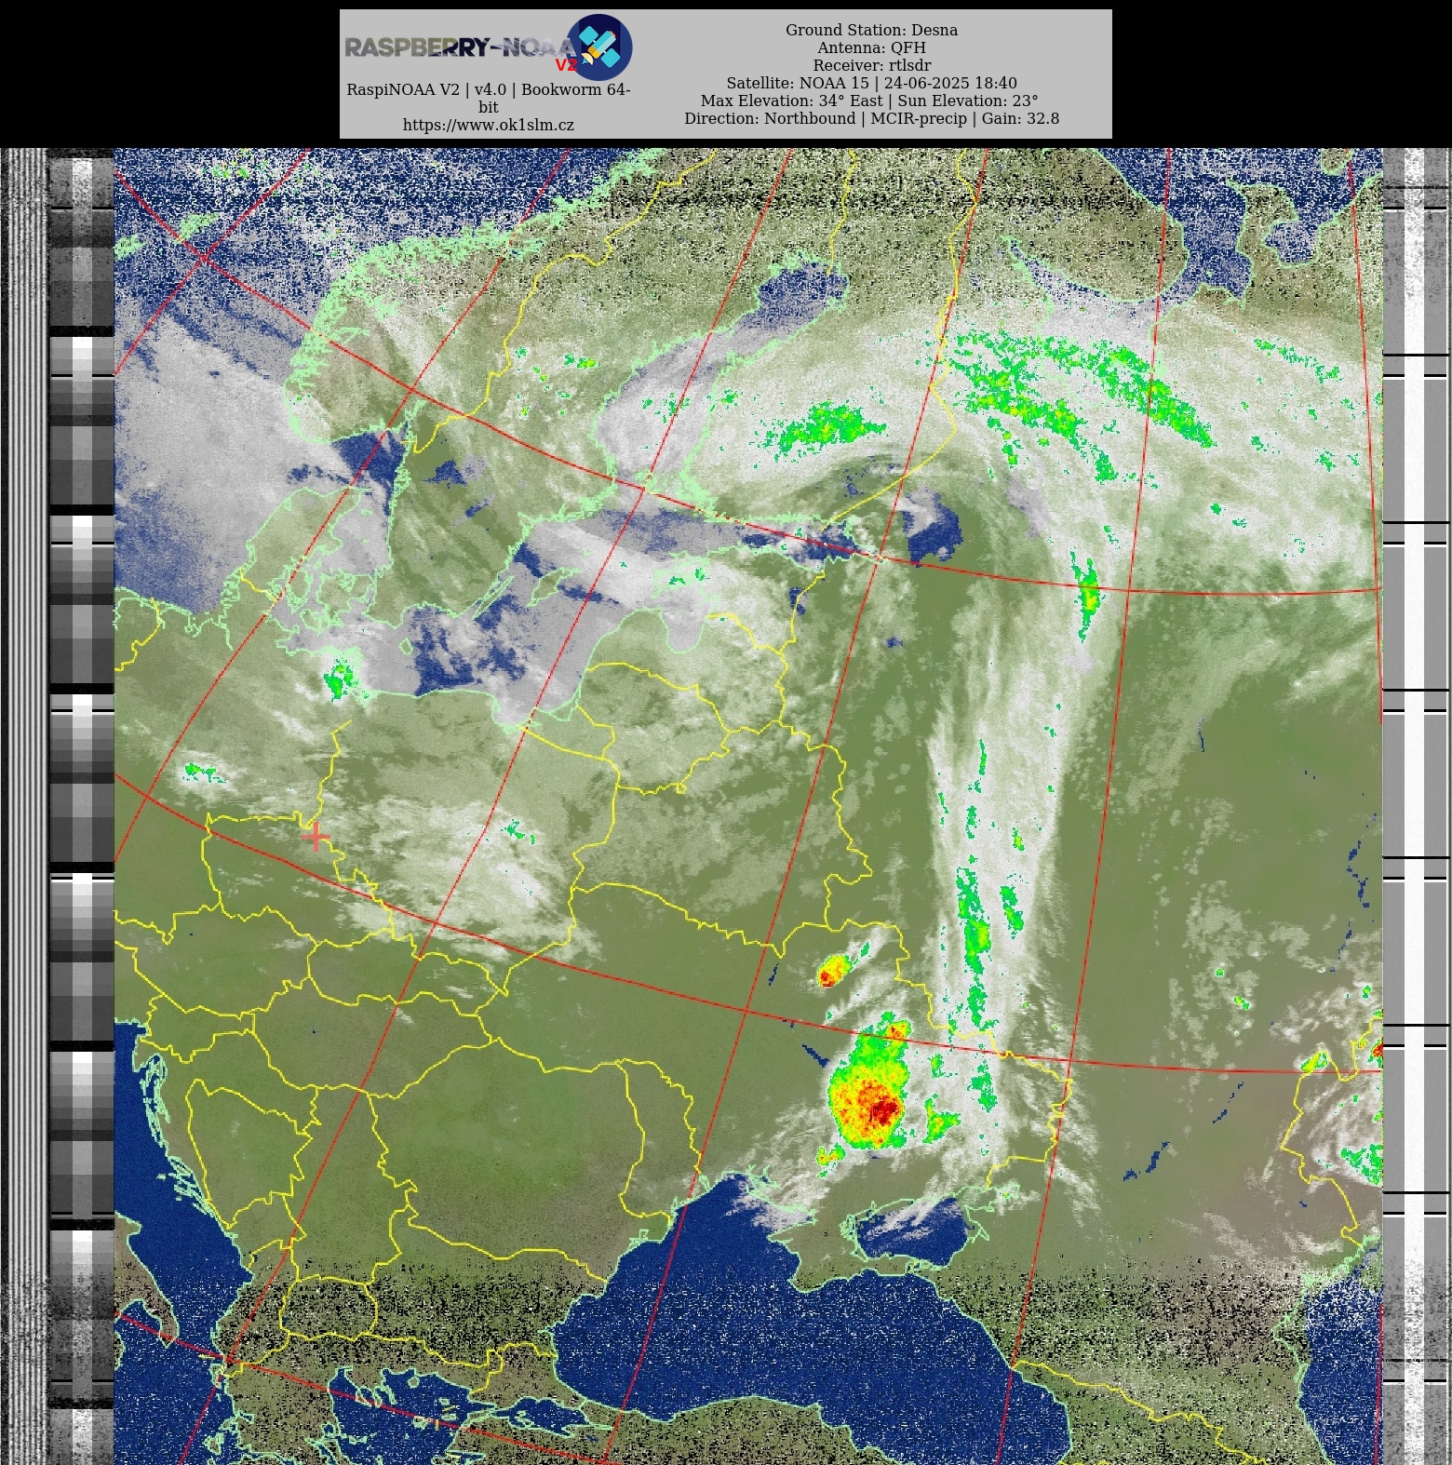This screenshot has height=1465, width=1452.
Task: Click 'Satellite: NOAA 15 | 24-06-2025 18:40' text
Action: (x=871, y=83)
